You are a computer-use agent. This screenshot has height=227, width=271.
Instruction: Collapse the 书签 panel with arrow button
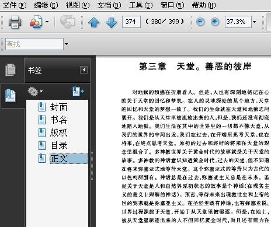(84, 70)
